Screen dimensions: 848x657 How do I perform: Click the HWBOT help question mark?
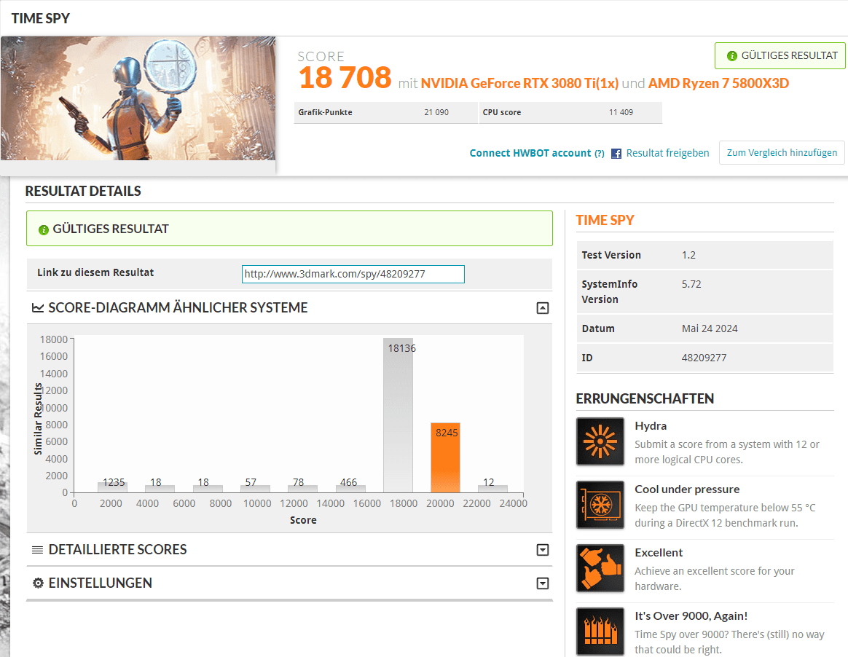click(x=600, y=154)
